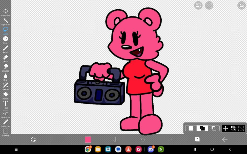Hide the toolbar with the down arrow
This screenshot has height=154, width=247.
tap(115, 140)
